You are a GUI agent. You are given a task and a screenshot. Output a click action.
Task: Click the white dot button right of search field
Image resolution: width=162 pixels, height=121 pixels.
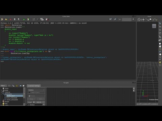133,19
